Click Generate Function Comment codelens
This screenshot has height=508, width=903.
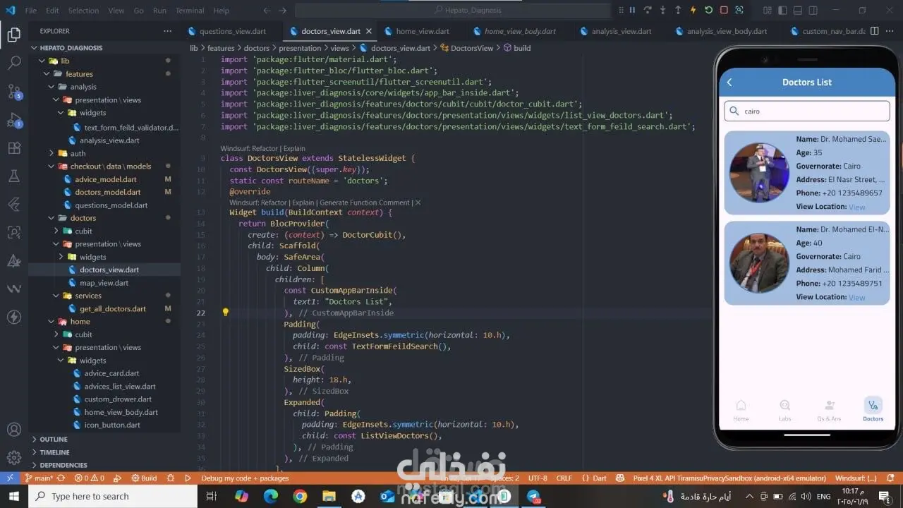[x=364, y=202]
